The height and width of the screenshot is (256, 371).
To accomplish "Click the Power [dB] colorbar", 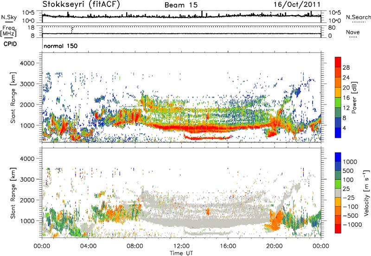I will tap(338, 98).
